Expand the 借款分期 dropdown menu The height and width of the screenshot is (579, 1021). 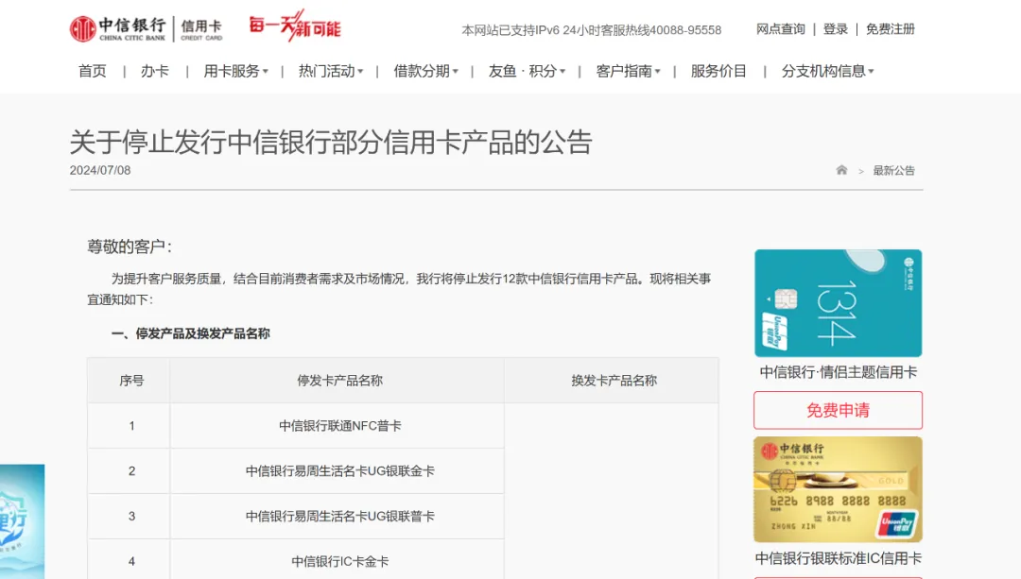point(425,71)
